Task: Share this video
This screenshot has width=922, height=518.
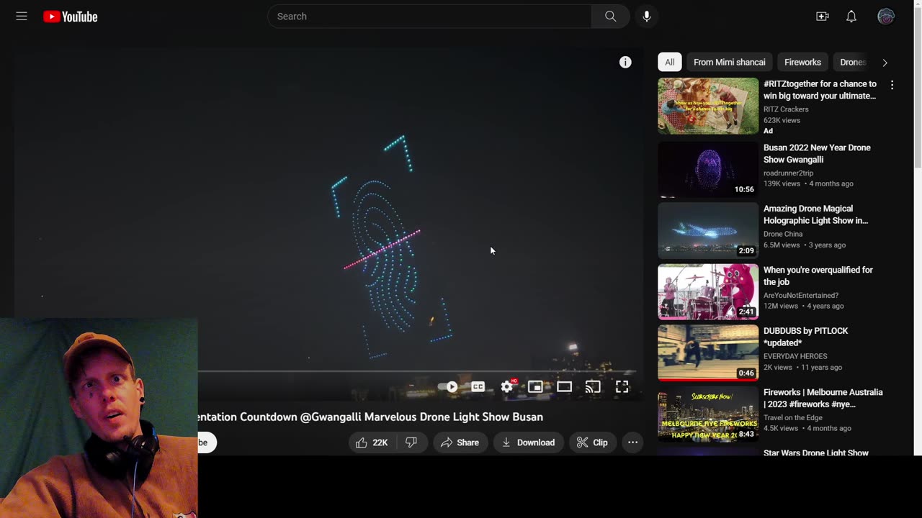Action: (x=460, y=442)
